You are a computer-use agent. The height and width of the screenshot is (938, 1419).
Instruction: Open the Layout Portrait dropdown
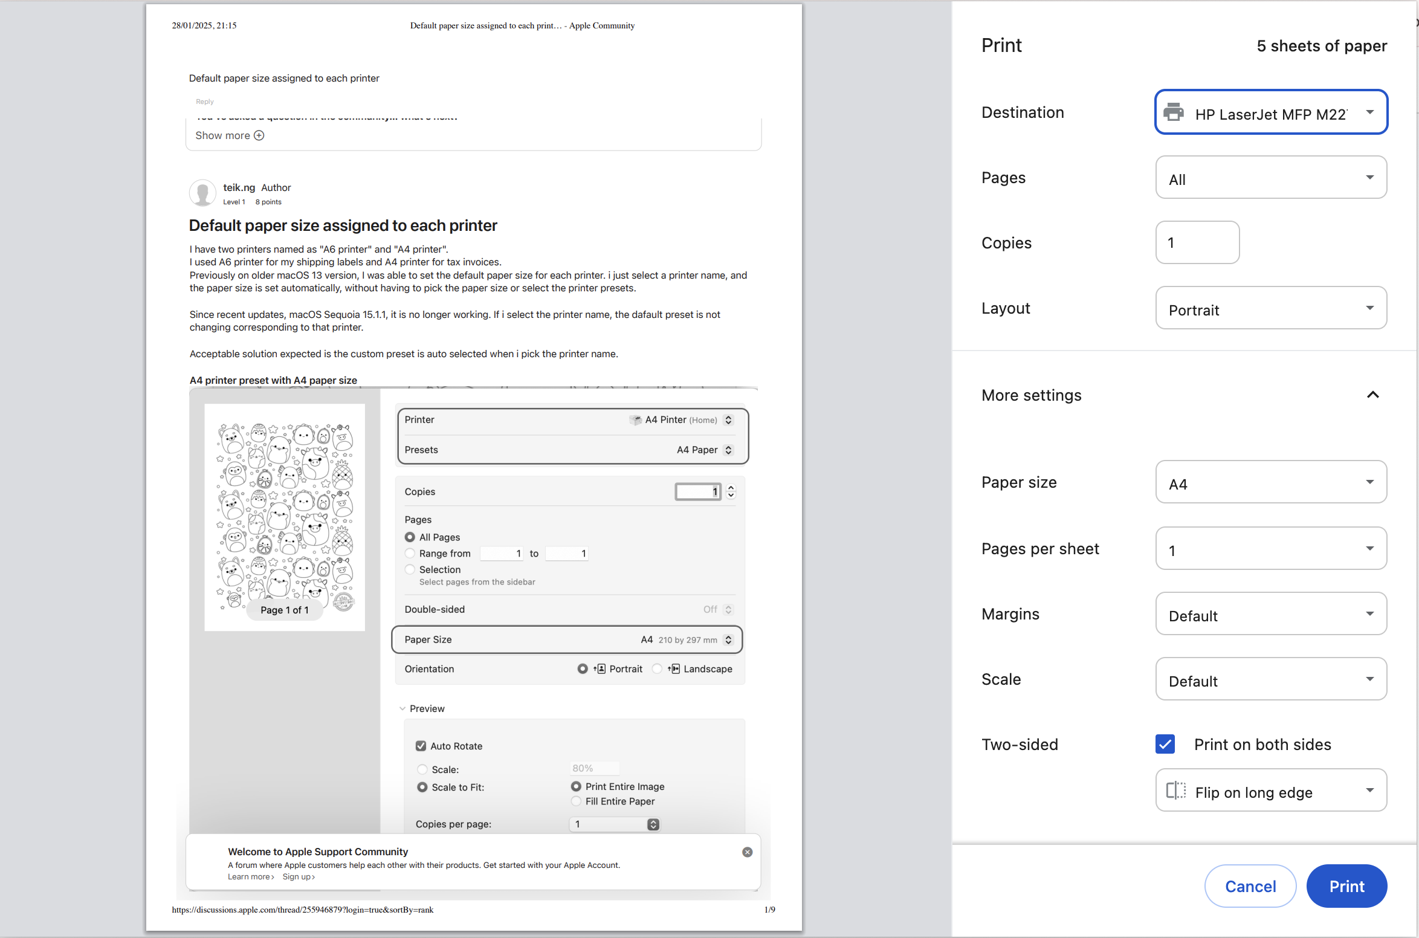pos(1270,308)
